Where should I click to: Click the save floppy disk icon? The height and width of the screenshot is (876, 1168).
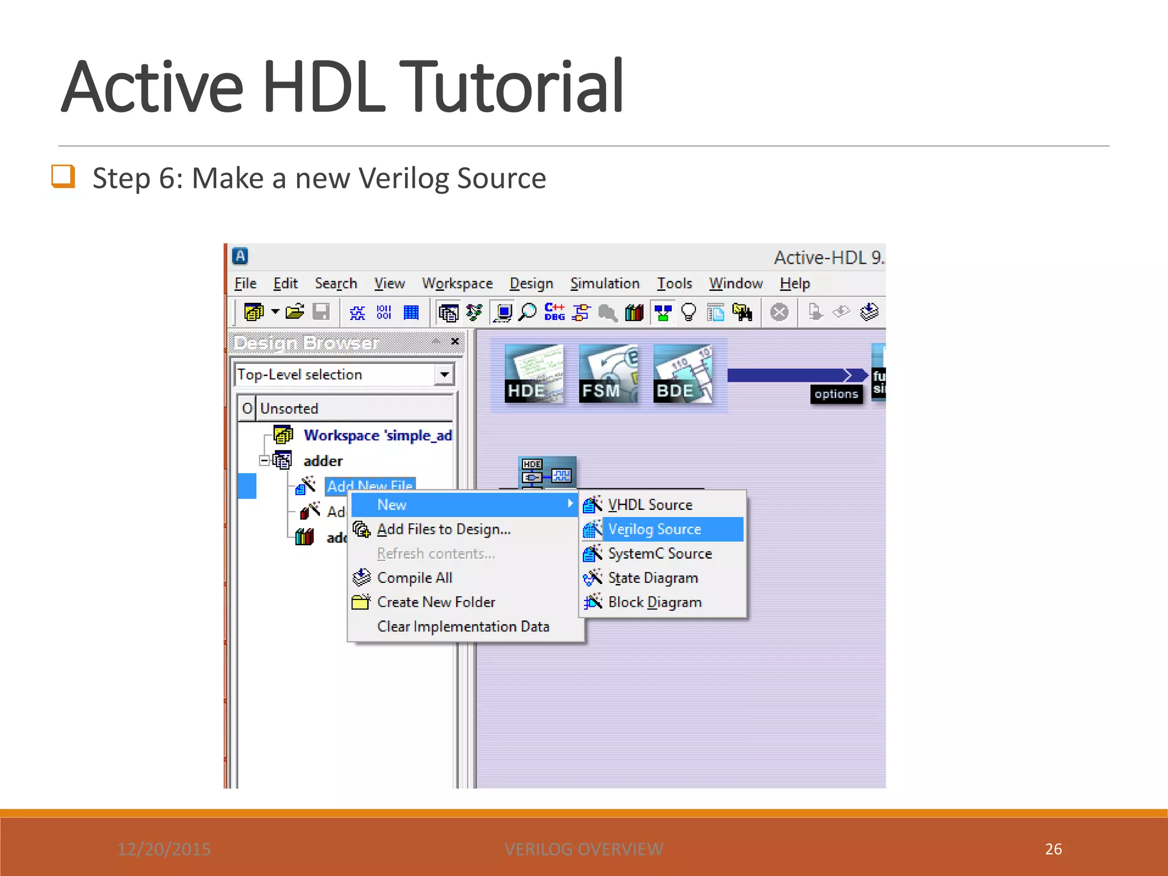(321, 312)
